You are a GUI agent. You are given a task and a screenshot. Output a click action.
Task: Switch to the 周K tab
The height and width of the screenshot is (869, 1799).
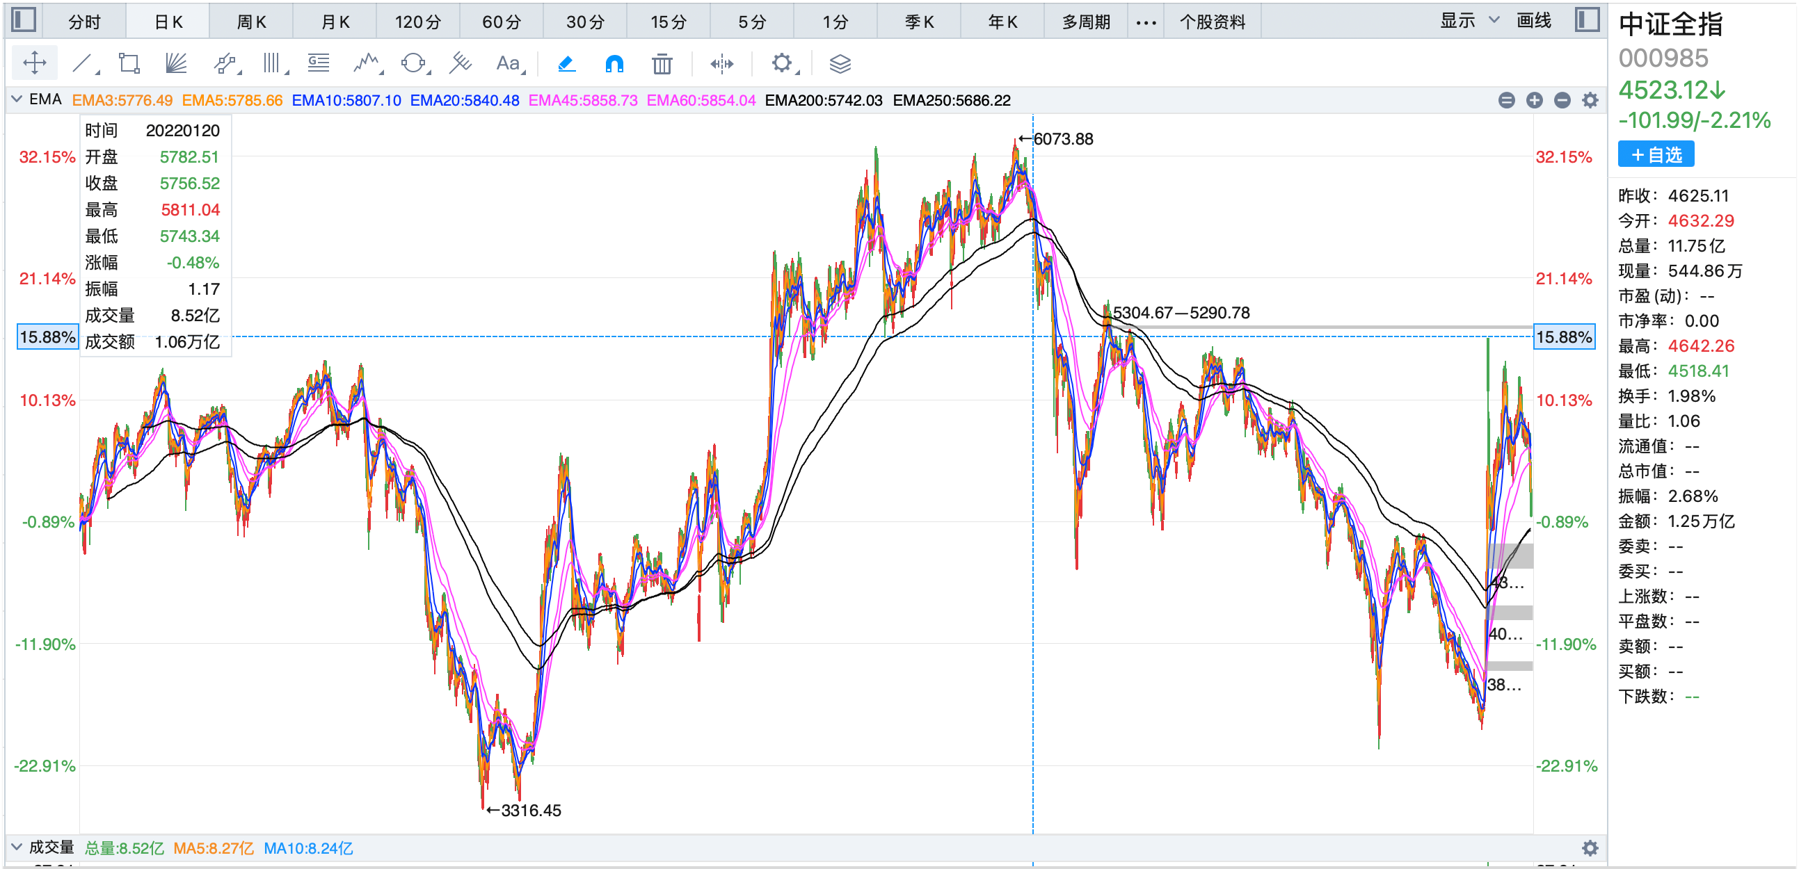coord(250,22)
